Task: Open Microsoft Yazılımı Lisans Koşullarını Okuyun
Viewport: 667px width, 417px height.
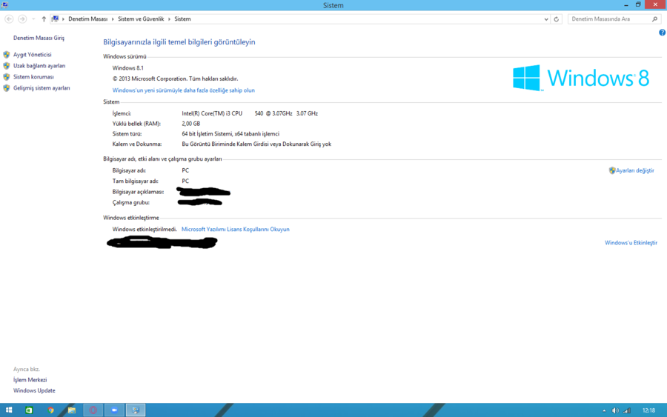Action: pos(235,229)
